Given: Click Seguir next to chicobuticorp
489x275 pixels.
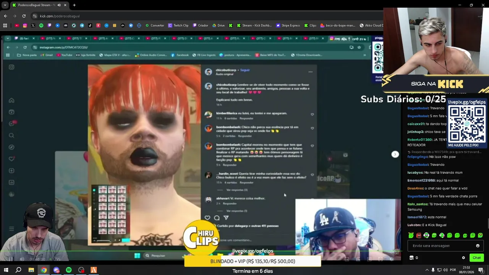Looking at the screenshot, I should (x=245, y=70).
